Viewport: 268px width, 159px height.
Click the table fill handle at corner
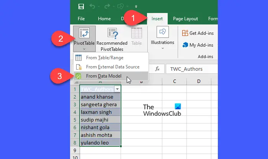121,146
